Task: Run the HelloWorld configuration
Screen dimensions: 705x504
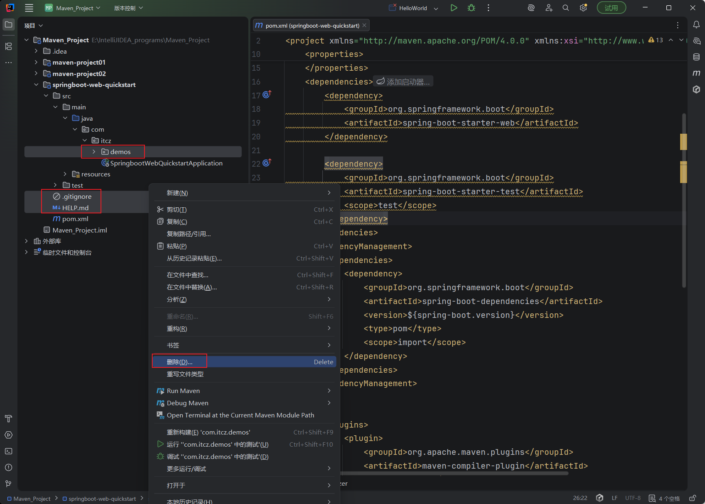Action: [x=454, y=8]
